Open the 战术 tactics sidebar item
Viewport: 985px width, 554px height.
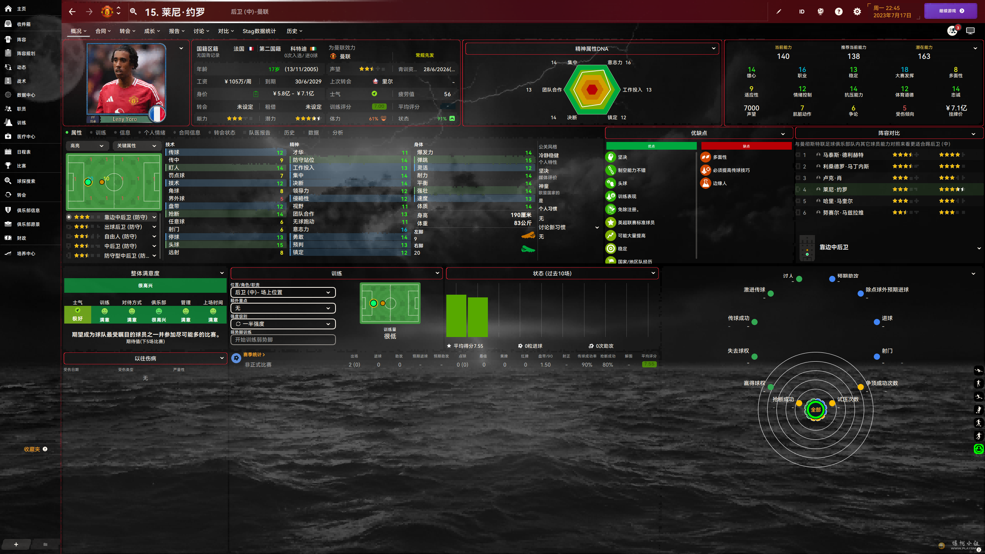point(15,81)
